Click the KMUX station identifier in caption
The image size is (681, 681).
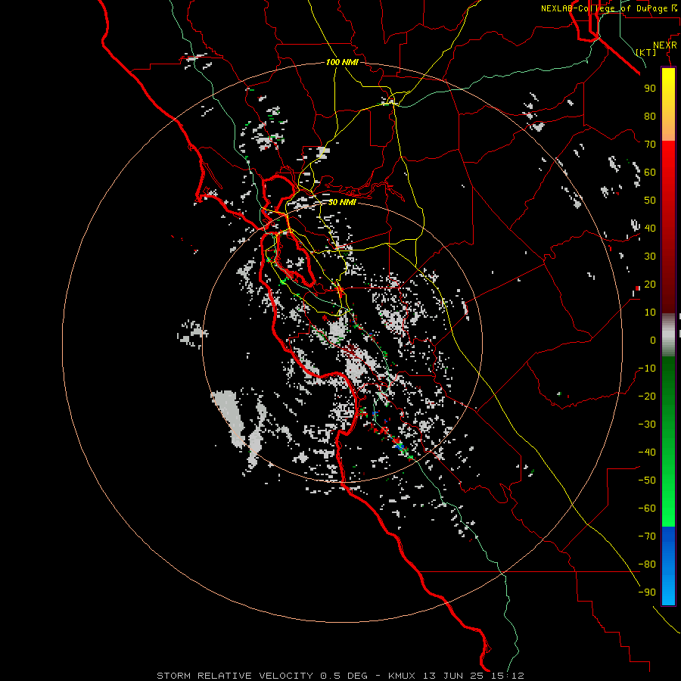click(401, 676)
